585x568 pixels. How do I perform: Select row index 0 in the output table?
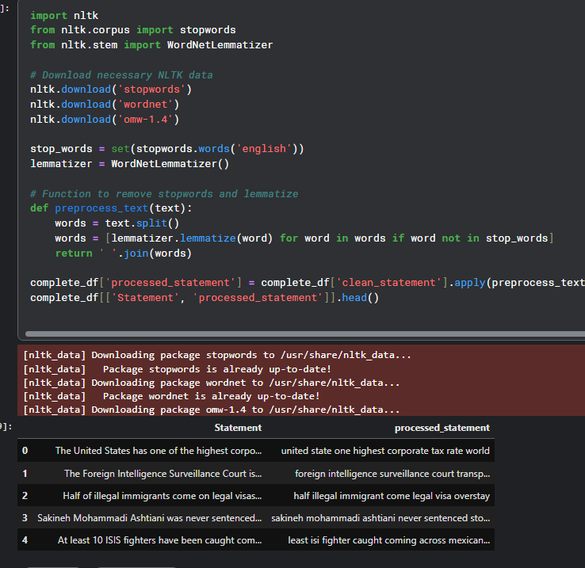pyautogui.click(x=25, y=451)
